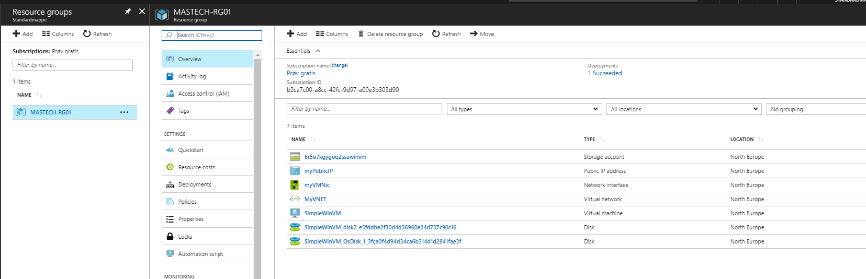Open the MASTECH-RG01 ellipsis context menu
This screenshot has width=866, height=279.
click(124, 112)
